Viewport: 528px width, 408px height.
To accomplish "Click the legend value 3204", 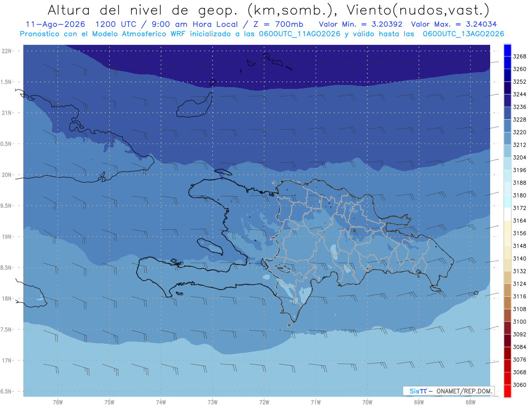I will coord(520,158).
